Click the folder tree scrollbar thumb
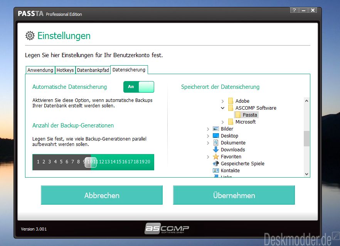 tap(306, 139)
